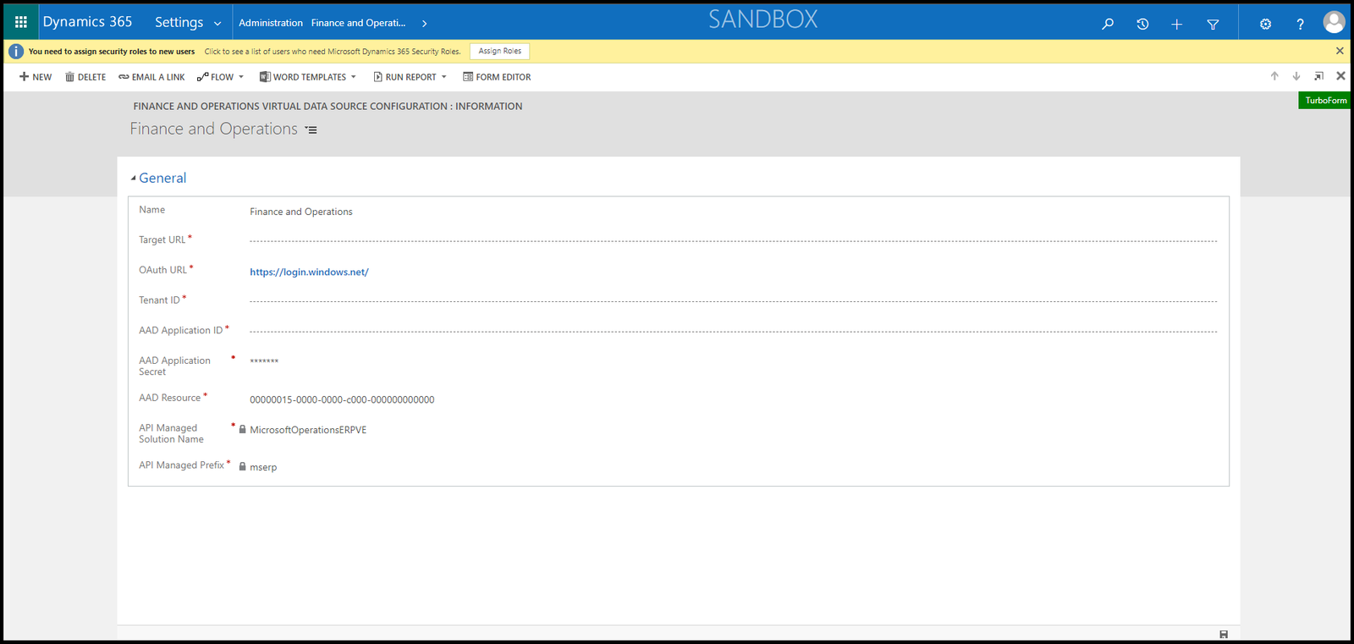Viewport: 1354px width, 644px height.
Task: Click the AAD Application ID field
Action: 733,331
